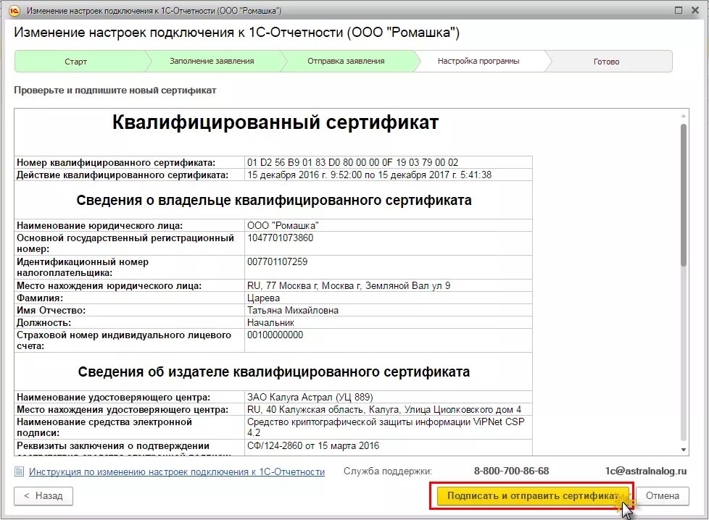This screenshot has width=709, height=520.
Task: Click the name cell Татьяна Михайловна
Action: click(389, 311)
